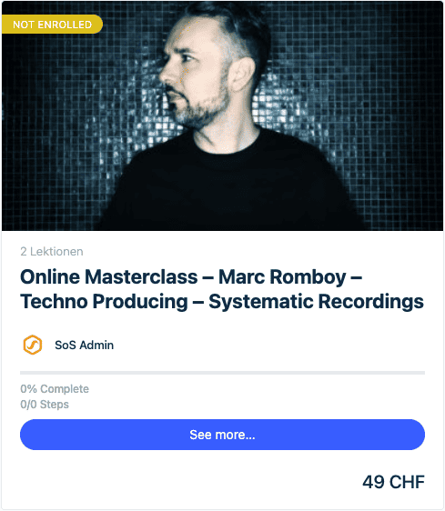Viewport: 445px width, 511px height.
Task: Click the SoS Admin hexagon avatar icon
Action: [32, 345]
